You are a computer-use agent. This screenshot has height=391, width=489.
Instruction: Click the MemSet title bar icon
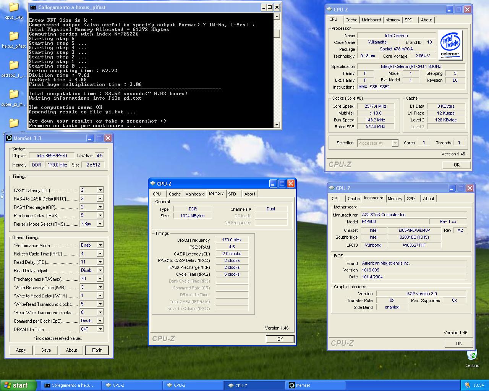pyautogui.click(x=9, y=138)
